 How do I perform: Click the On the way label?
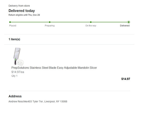[x=91, y=26]
